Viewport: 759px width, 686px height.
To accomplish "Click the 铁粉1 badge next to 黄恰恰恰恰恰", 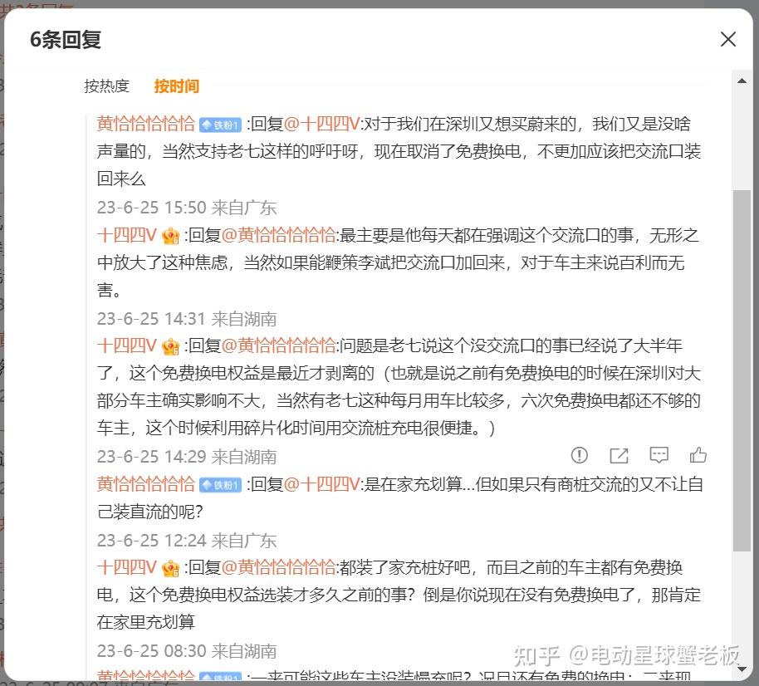I will coord(220,123).
